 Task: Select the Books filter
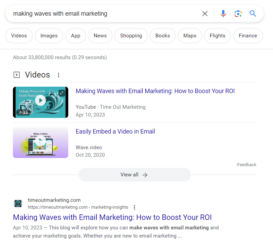[x=163, y=36]
